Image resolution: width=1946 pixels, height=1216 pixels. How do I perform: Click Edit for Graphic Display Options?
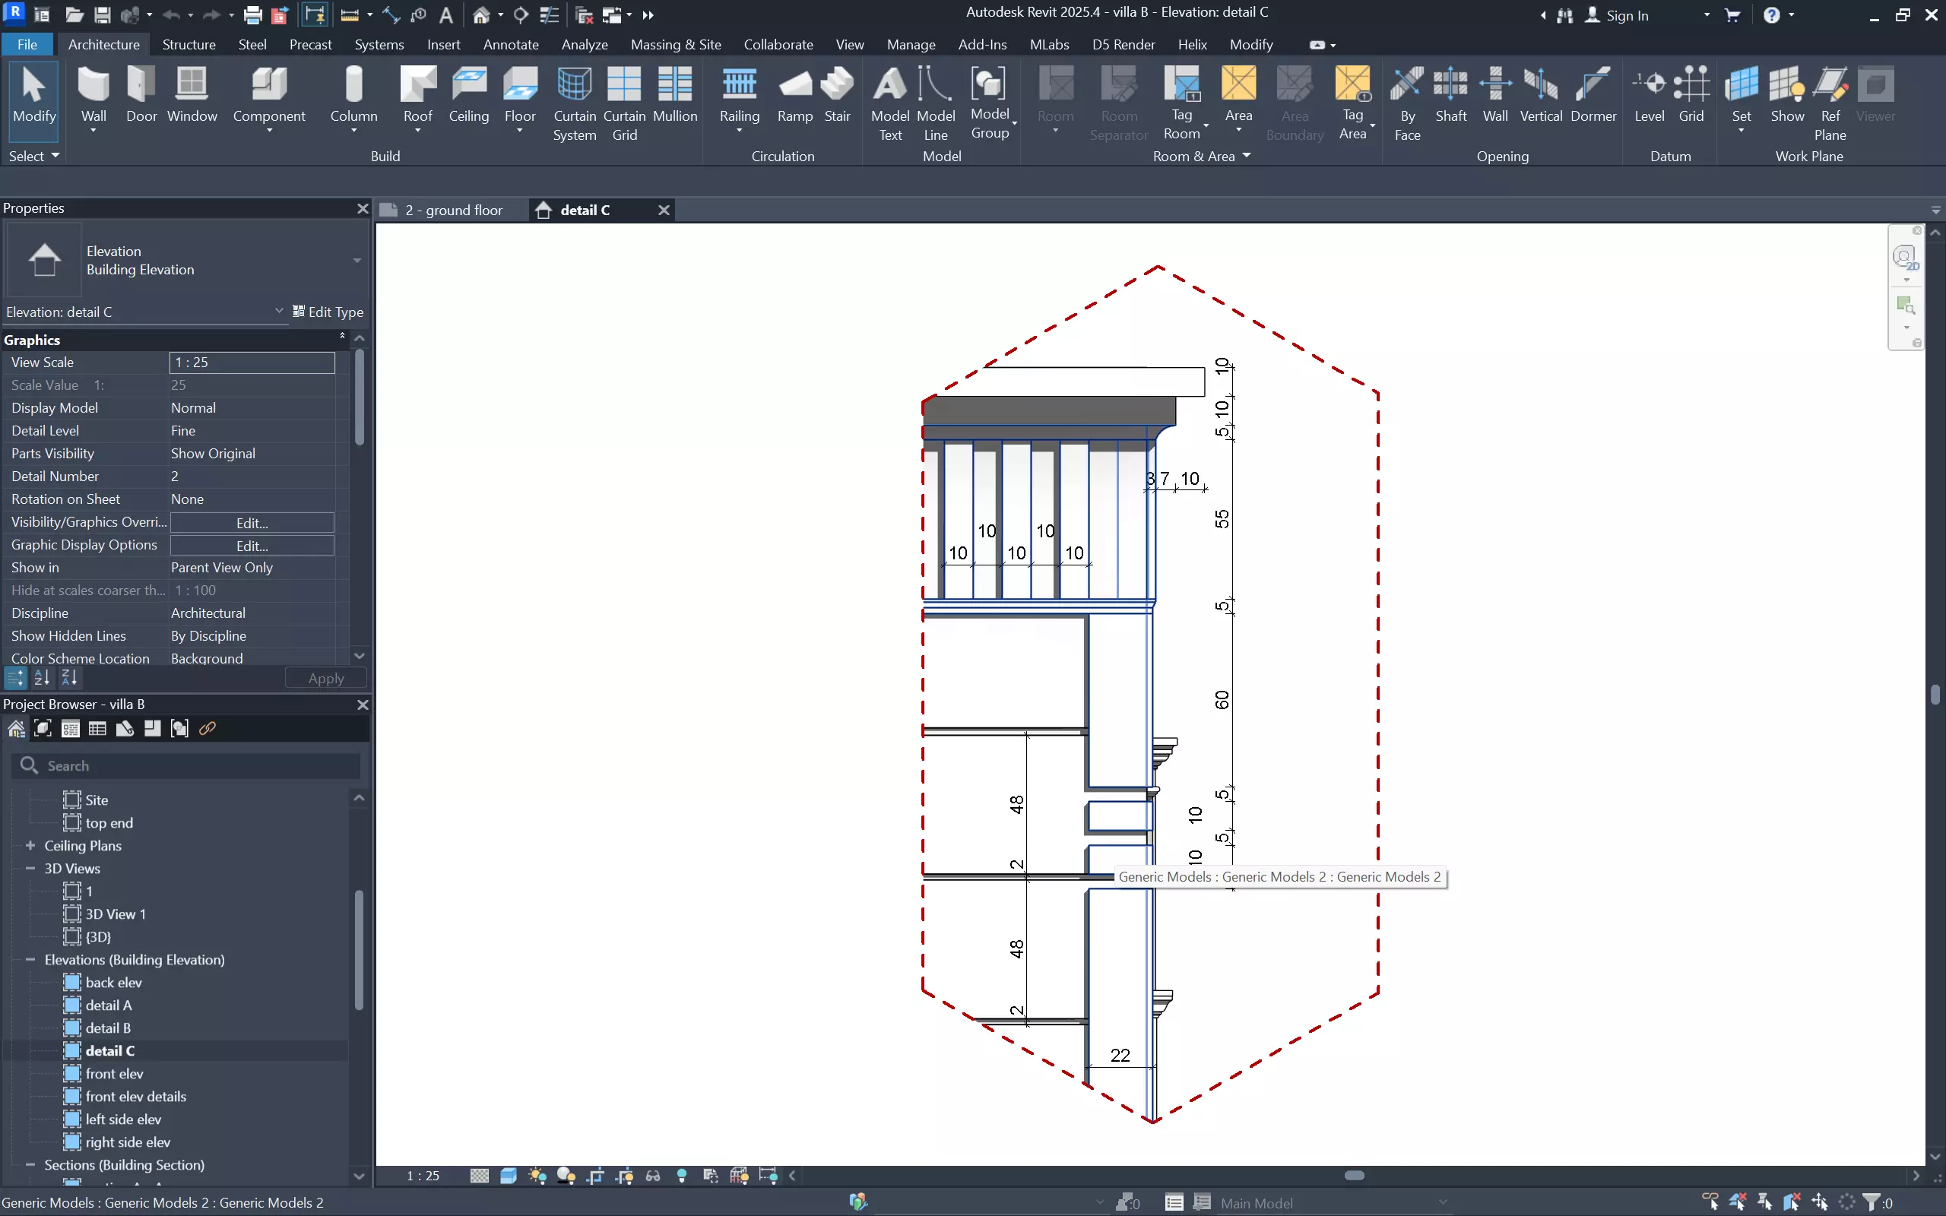pyautogui.click(x=252, y=545)
